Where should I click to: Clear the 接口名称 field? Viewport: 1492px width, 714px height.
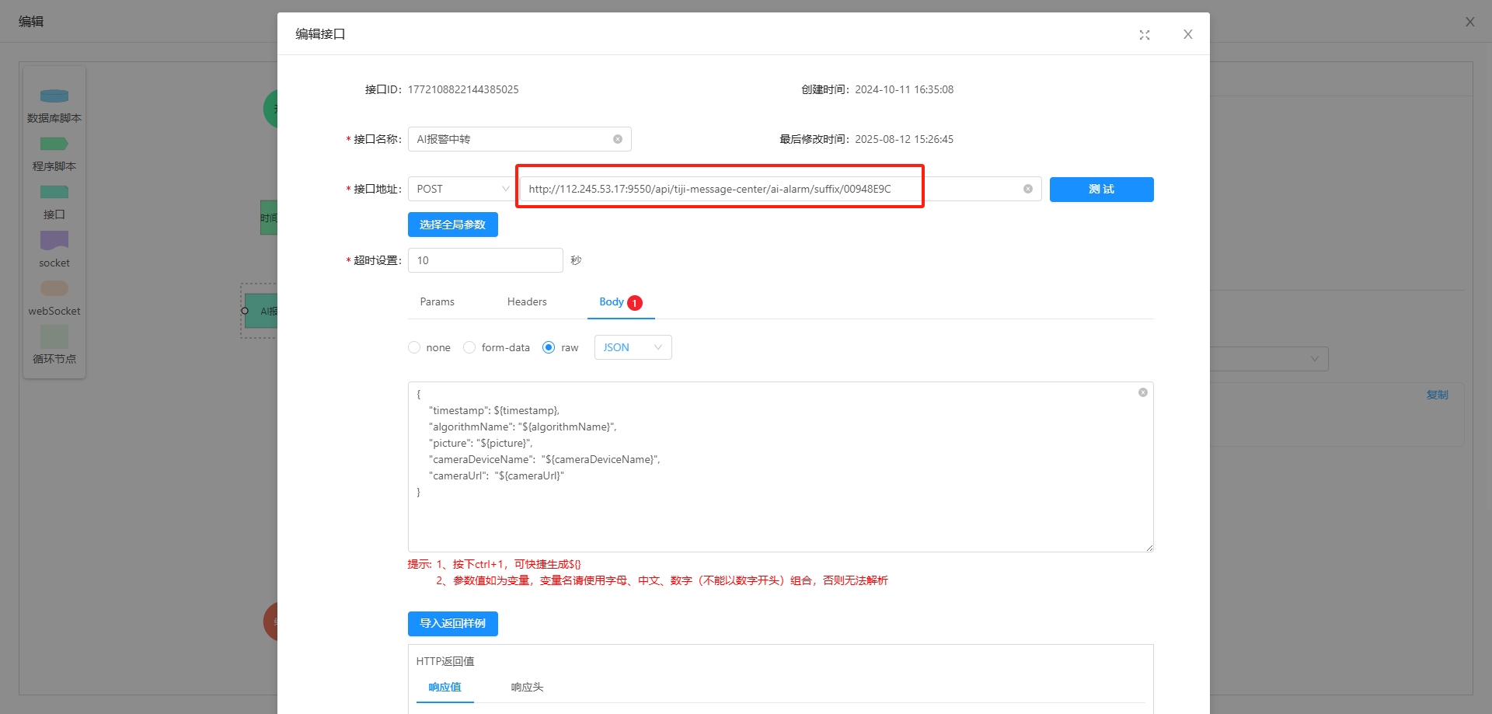[x=618, y=139]
